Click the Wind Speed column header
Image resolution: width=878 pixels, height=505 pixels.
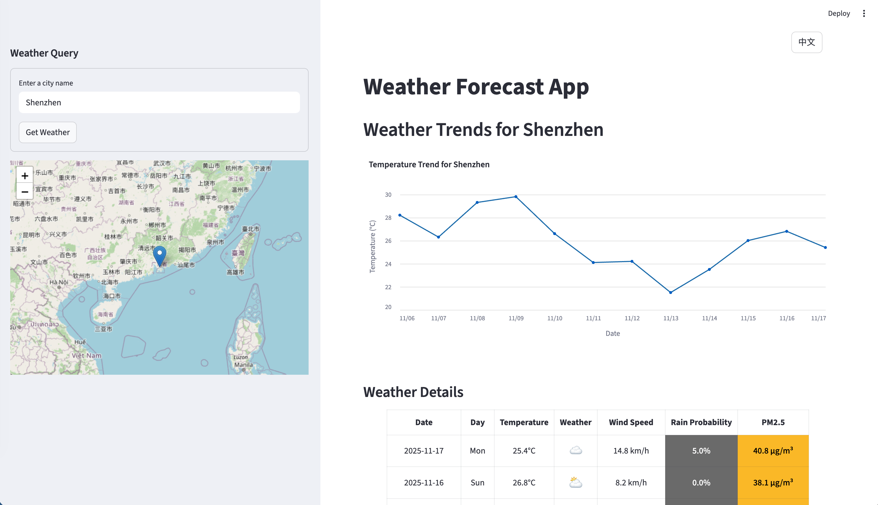(x=631, y=422)
